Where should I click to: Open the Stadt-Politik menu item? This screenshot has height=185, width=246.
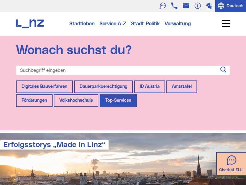click(x=145, y=24)
